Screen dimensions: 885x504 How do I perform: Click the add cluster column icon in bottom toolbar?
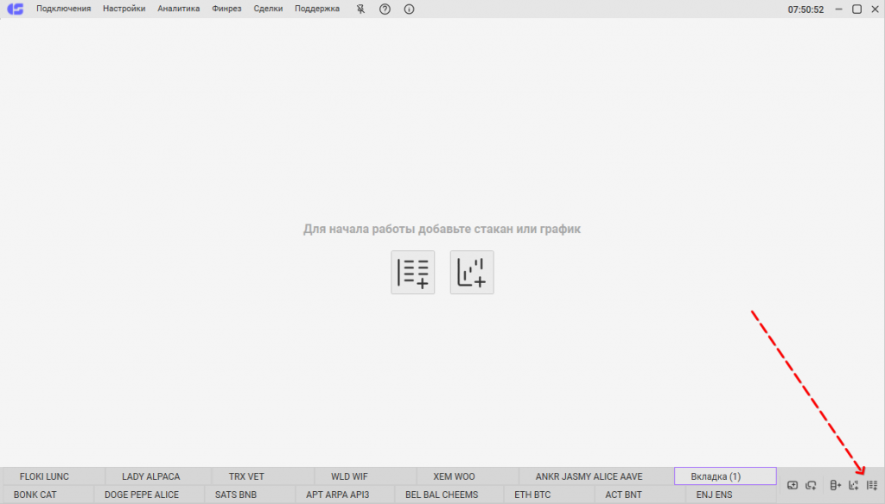click(x=836, y=485)
